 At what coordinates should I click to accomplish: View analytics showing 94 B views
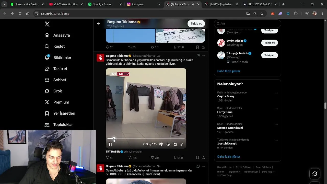coord(178,158)
